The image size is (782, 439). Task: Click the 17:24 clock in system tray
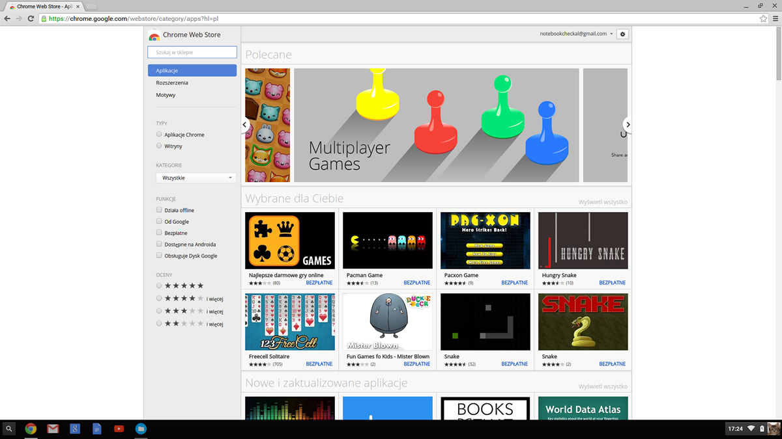[735, 429]
